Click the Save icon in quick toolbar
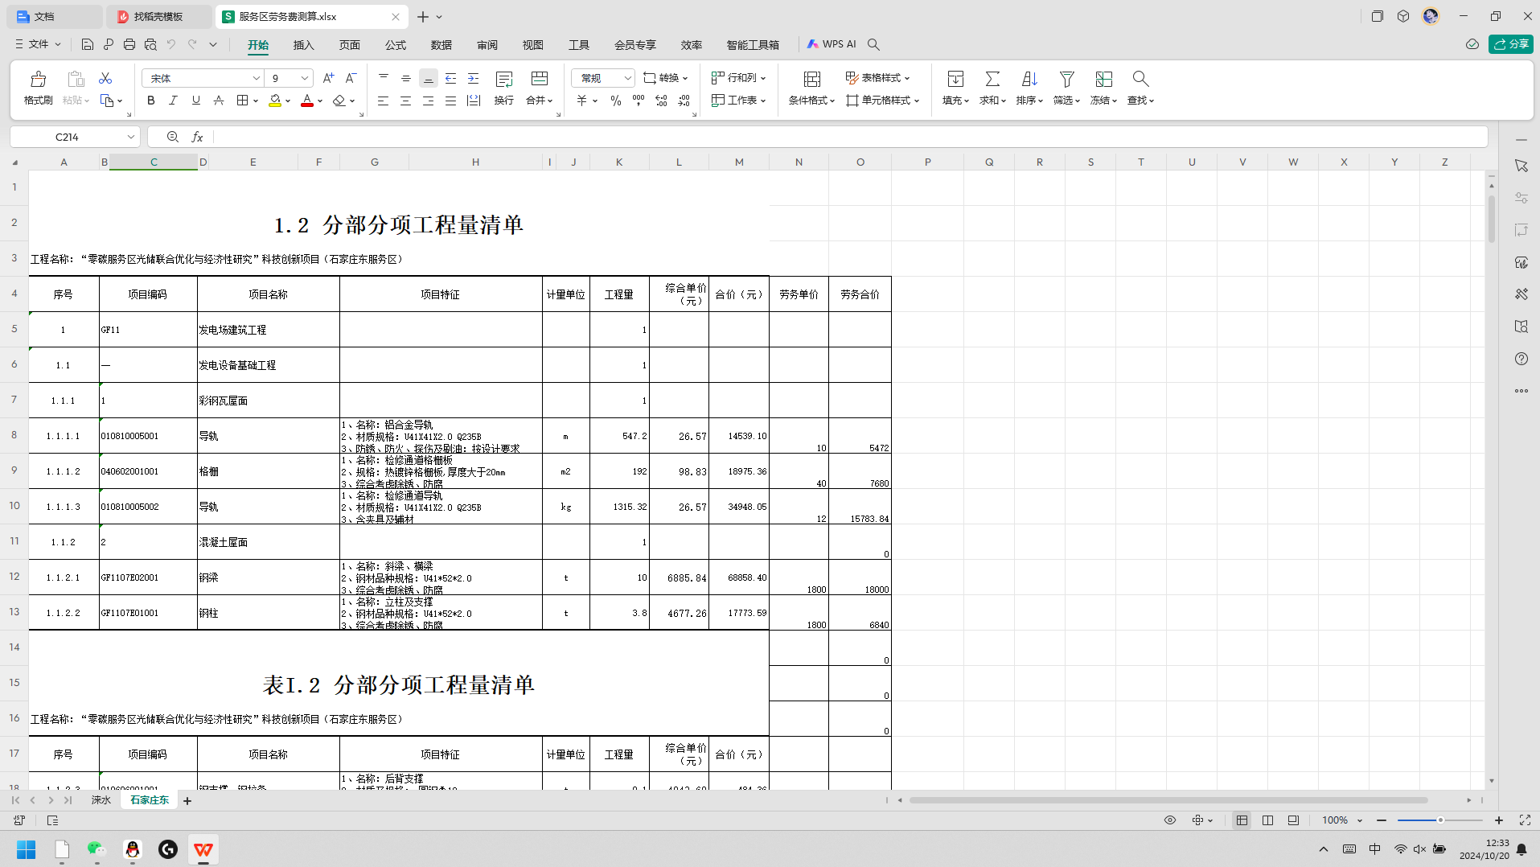This screenshot has height=867, width=1540. 88,44
